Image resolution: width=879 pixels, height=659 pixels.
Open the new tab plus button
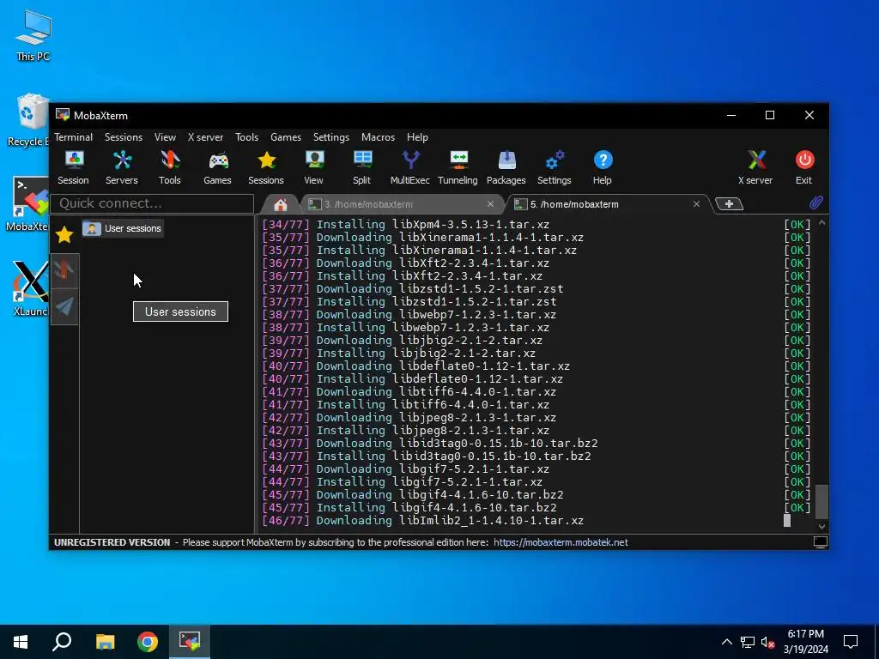[x=729, y=204]
